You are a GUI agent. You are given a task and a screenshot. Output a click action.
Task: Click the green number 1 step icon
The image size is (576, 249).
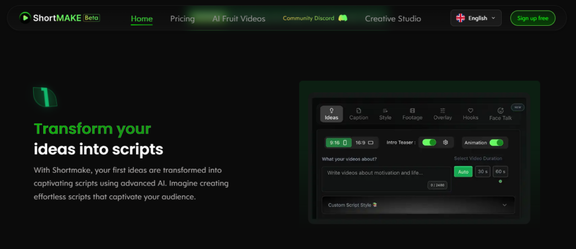(45, 96)
